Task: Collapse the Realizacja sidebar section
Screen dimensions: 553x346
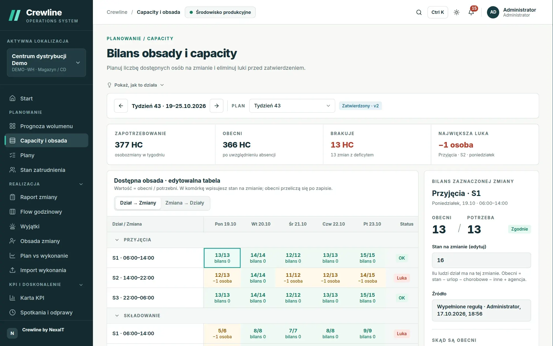Action: (x=81, y=184)
